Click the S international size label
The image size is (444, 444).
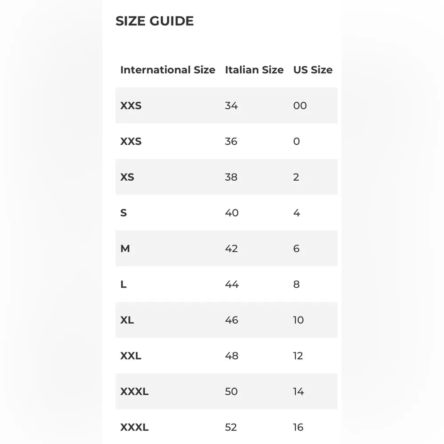pos(123,213)
